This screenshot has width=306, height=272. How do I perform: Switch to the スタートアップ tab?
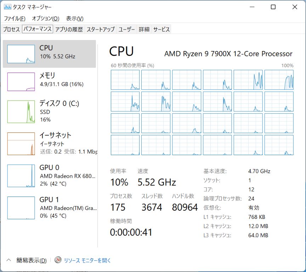click(x=101, y=29)
